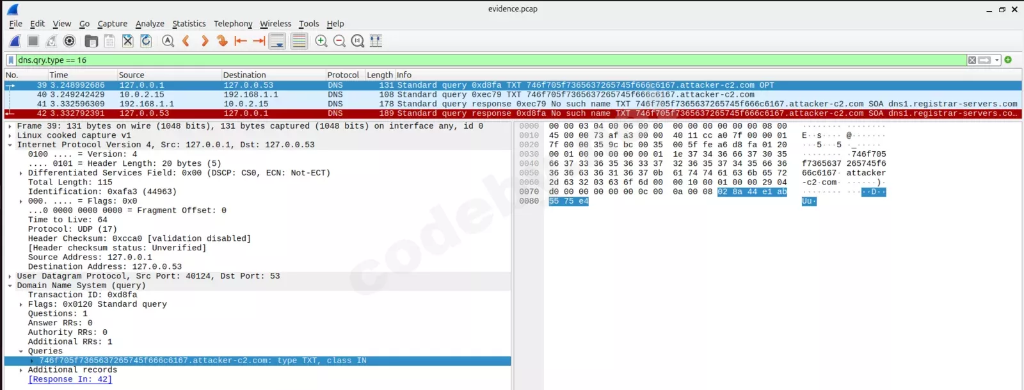Expand Differentiated Services Field node
Viewport: 1024px width, 390px height.
(x=21, y=173)
